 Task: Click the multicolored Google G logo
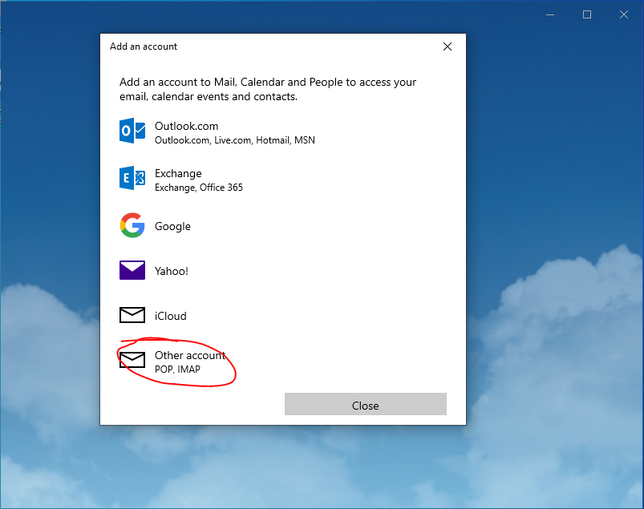[x=132, y=226]
